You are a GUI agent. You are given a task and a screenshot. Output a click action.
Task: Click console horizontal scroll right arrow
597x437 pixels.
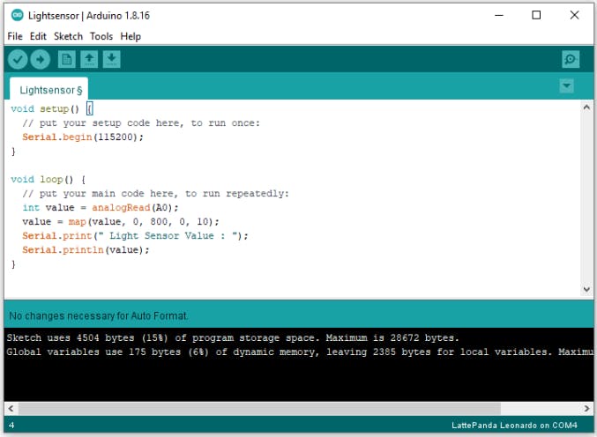[586, 409]
